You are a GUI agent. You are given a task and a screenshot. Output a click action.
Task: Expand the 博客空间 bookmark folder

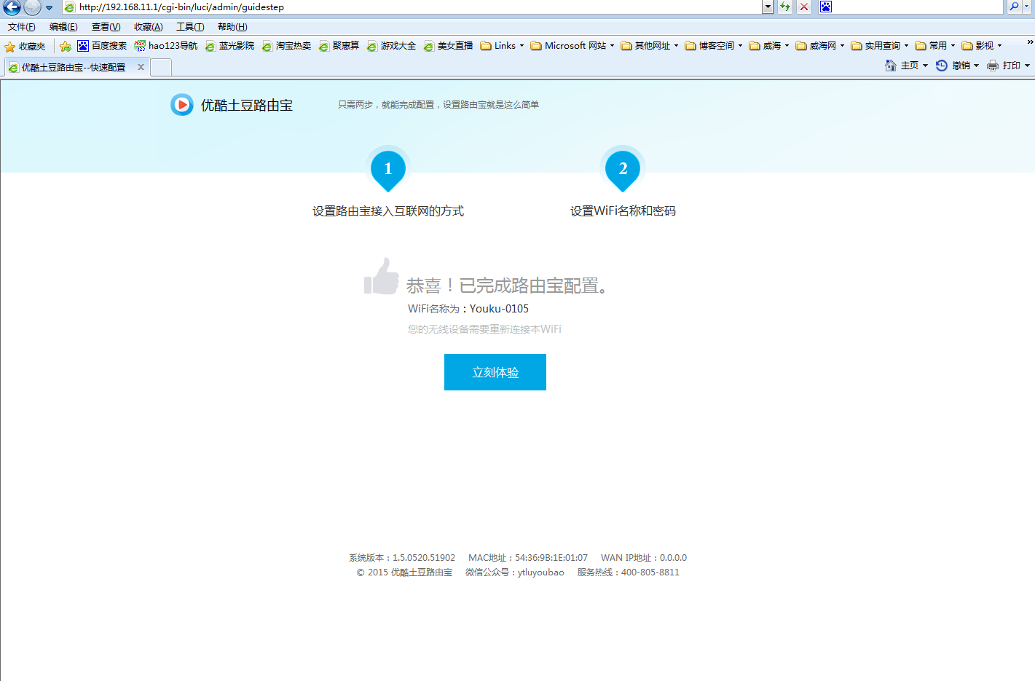point(713,46)
